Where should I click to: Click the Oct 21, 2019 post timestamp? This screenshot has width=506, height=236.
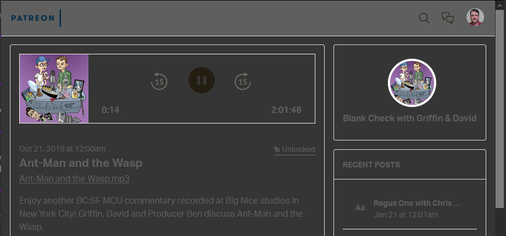(62, 149)
